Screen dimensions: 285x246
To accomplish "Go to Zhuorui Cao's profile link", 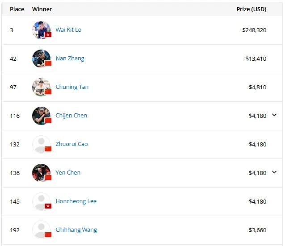I will click(71, 144).
